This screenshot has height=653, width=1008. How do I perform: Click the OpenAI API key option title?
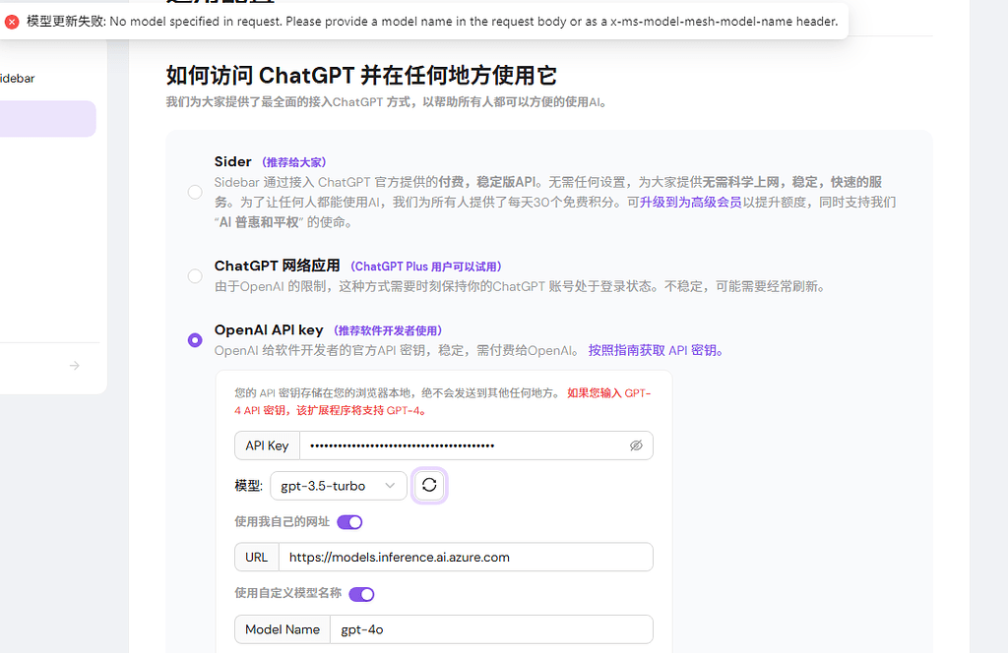click(x=269, y=330)
